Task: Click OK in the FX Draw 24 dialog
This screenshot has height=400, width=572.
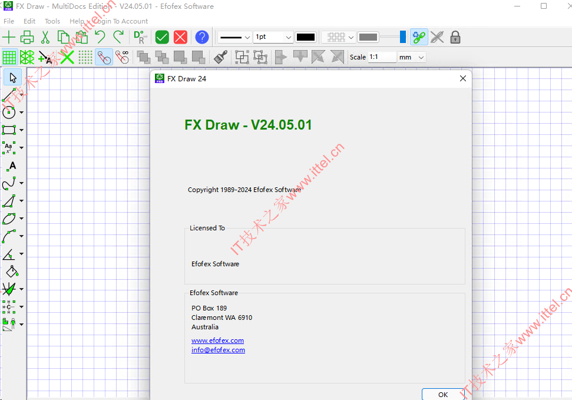Action: [x=443, y=395]
